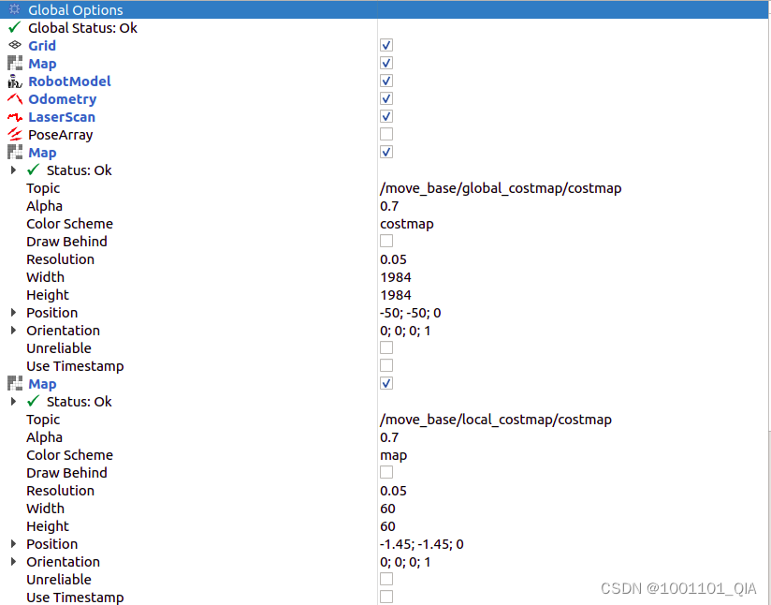The width and height of the screenshot is (771, 605).
Task: Disable the RobotModel display checkbox
Action: 386,81
